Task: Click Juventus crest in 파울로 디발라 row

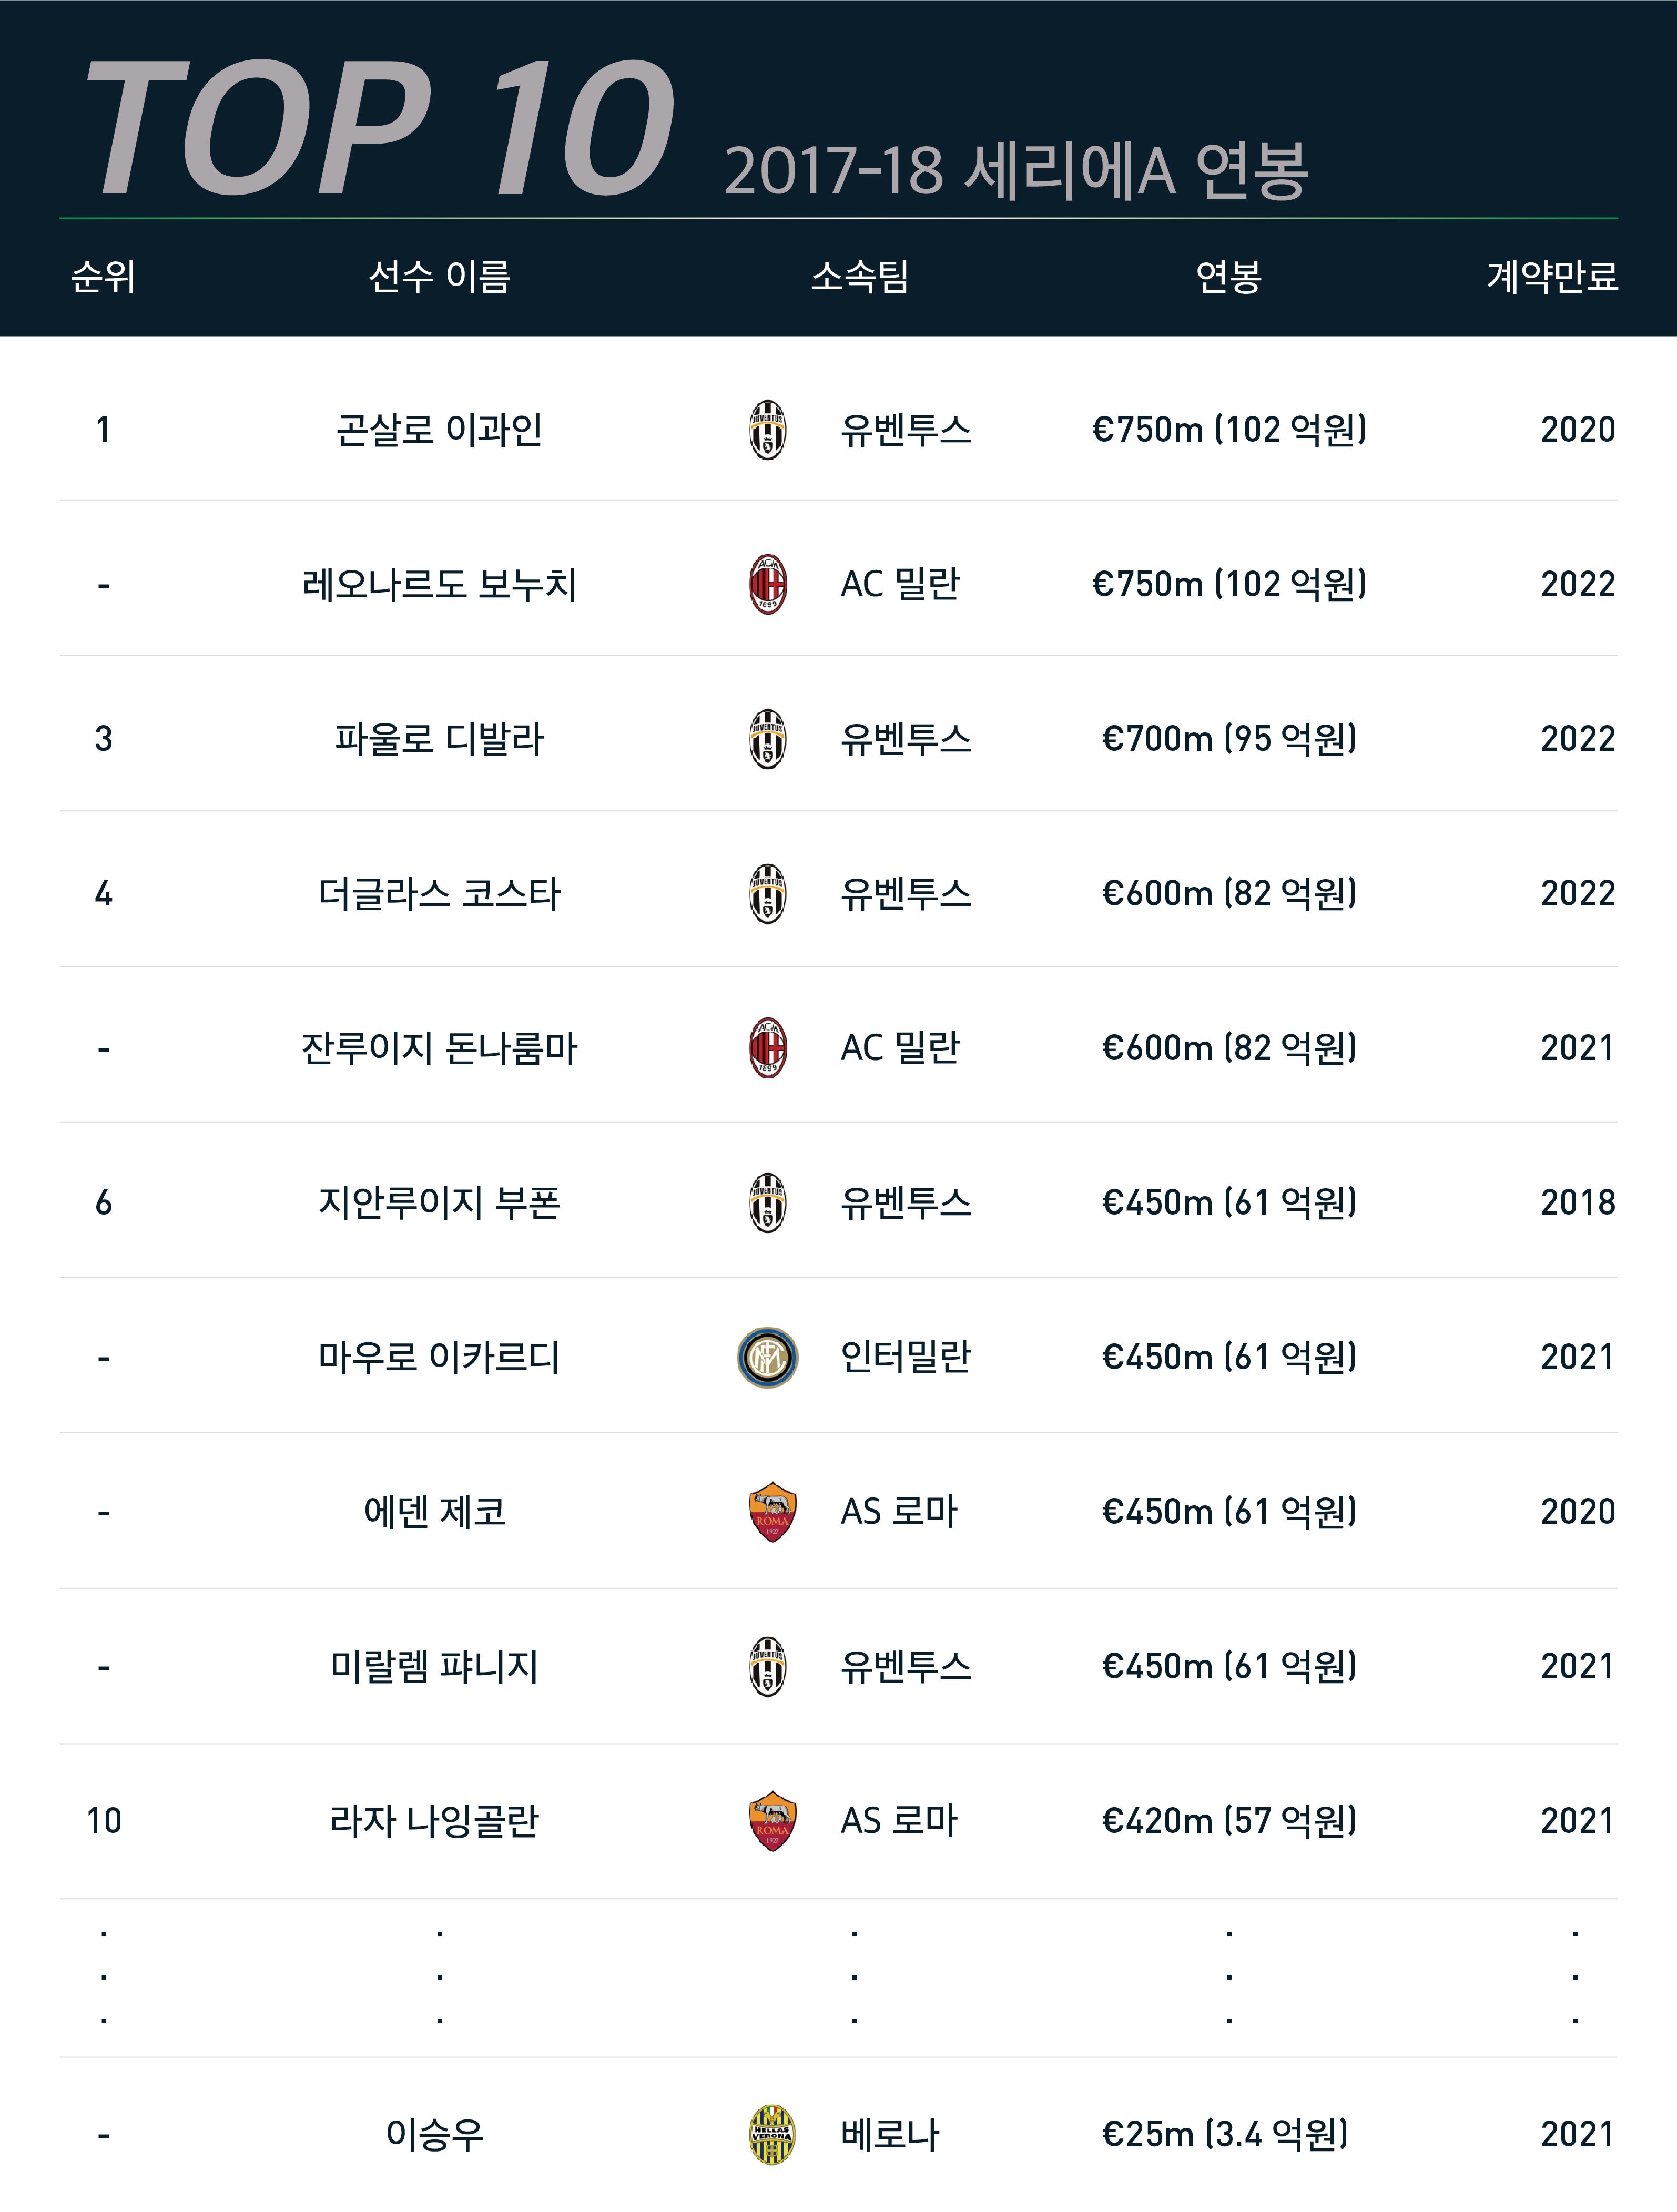Action: pyautogui.click(x=767, y=739)
